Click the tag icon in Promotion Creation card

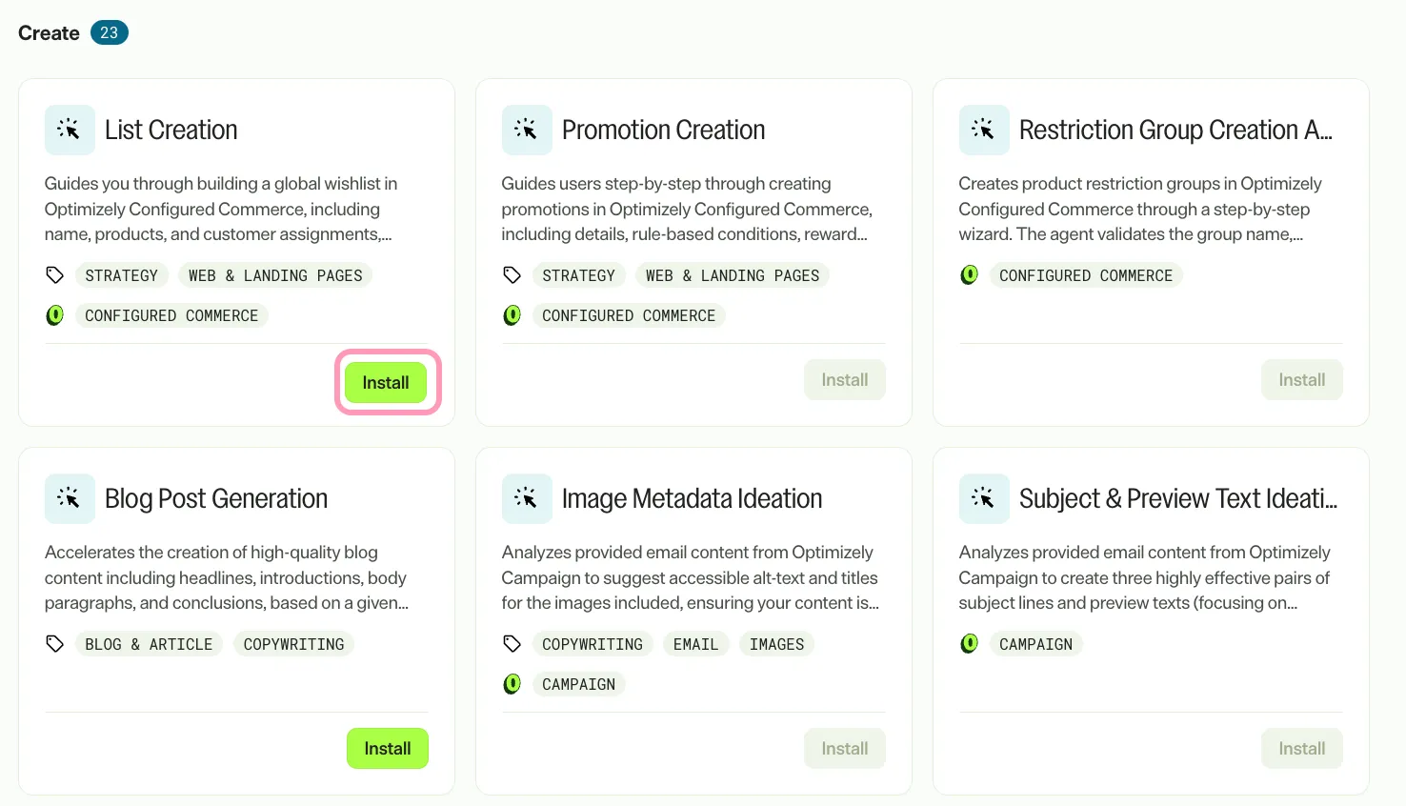tap(512, 275)
